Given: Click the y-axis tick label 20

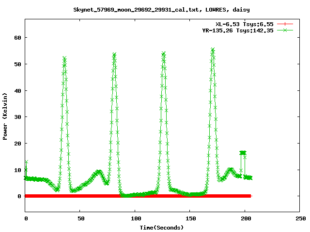Looking at the screenshot, I should (x=17, y=144).
